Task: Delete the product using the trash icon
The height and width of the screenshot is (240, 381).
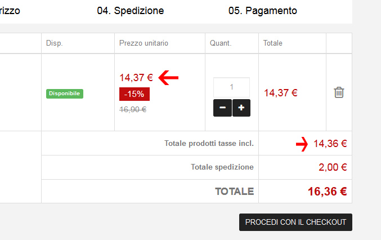Action: pos(339,92)
